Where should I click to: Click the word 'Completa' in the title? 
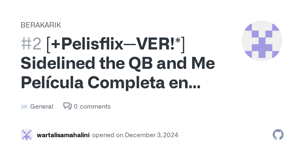tap(133, 83)
